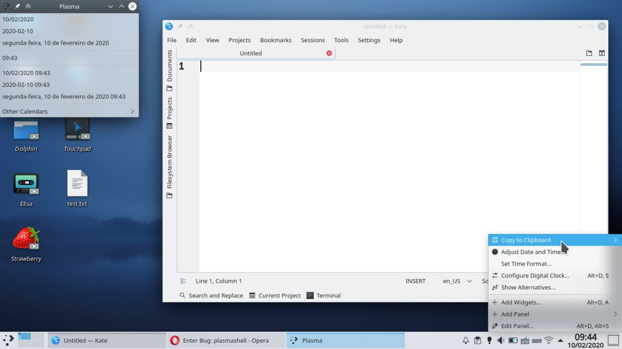Choose Add Widgets in context menu
Image resolution: width=622 pixels, height=349 pixels.
click(x=555, y=302)
